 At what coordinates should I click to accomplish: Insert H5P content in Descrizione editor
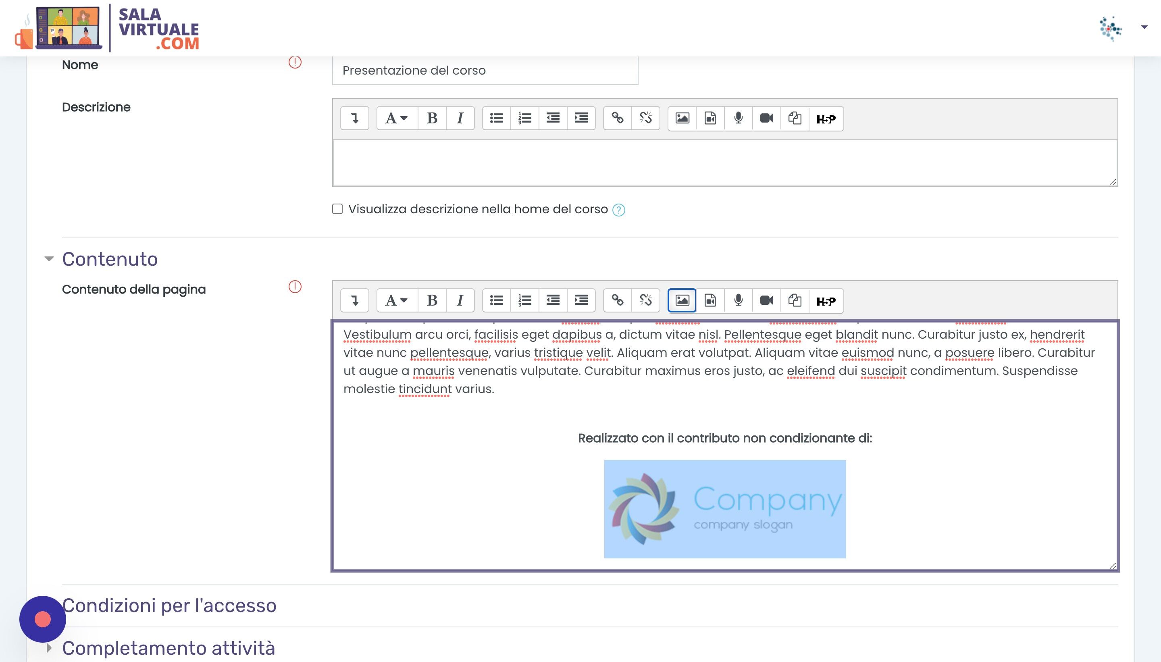tap(826, 118)
